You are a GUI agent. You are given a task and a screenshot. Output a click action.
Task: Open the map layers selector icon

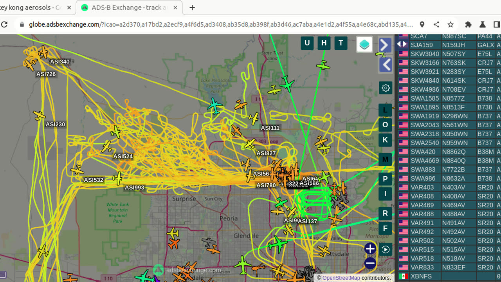tap(364, 44)
